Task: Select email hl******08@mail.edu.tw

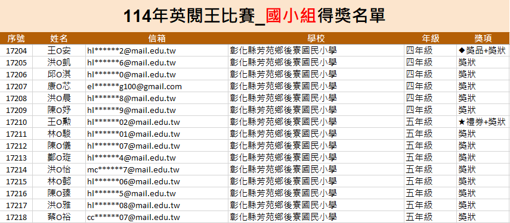Action: click(134, 206)
